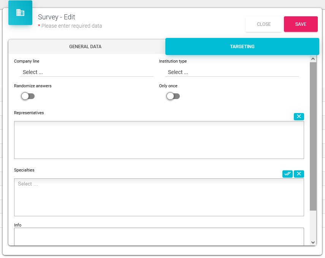Click inside the Info text area
This screenshot has height=258, width=325.
[159, 236]
